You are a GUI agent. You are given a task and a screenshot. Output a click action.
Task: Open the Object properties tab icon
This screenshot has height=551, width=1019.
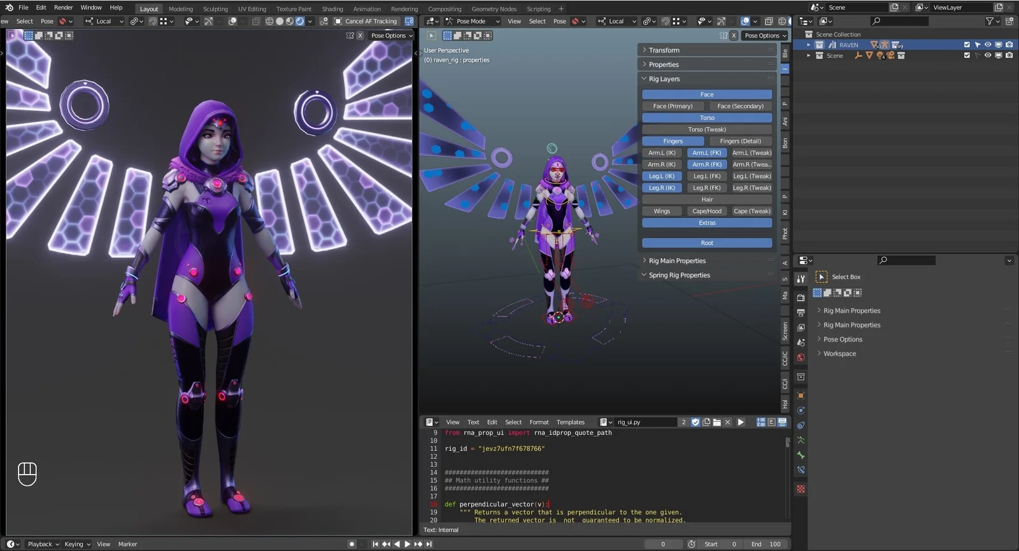pos(801,396)
